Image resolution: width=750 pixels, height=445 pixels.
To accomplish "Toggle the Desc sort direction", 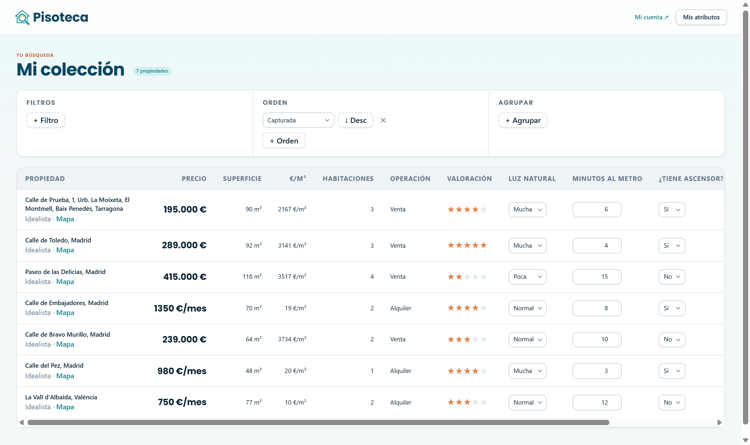I will tap(355, 120).
